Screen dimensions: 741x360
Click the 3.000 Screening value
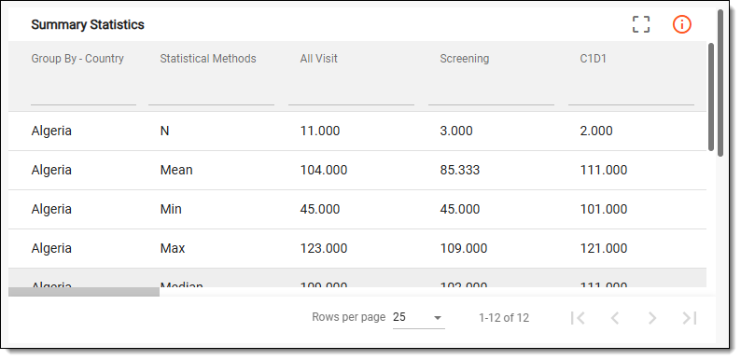pyautogui.click(x=456, y=131)
